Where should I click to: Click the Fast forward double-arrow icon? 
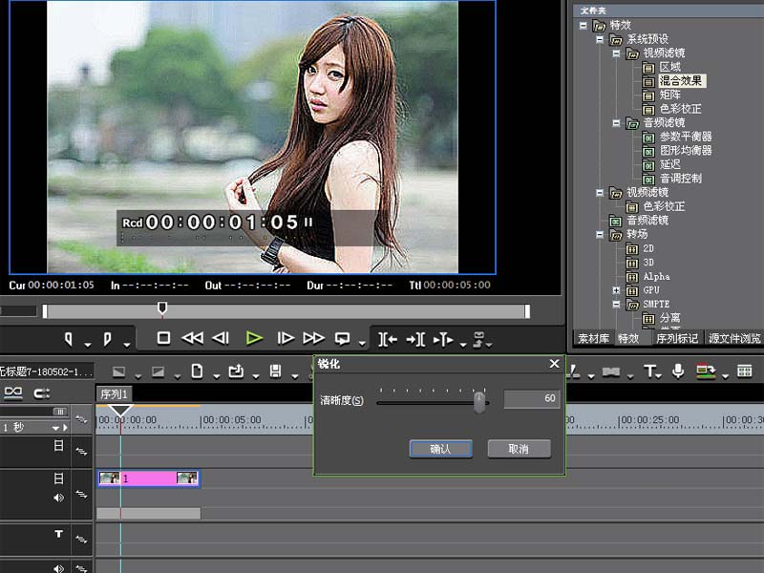(313, 338)
